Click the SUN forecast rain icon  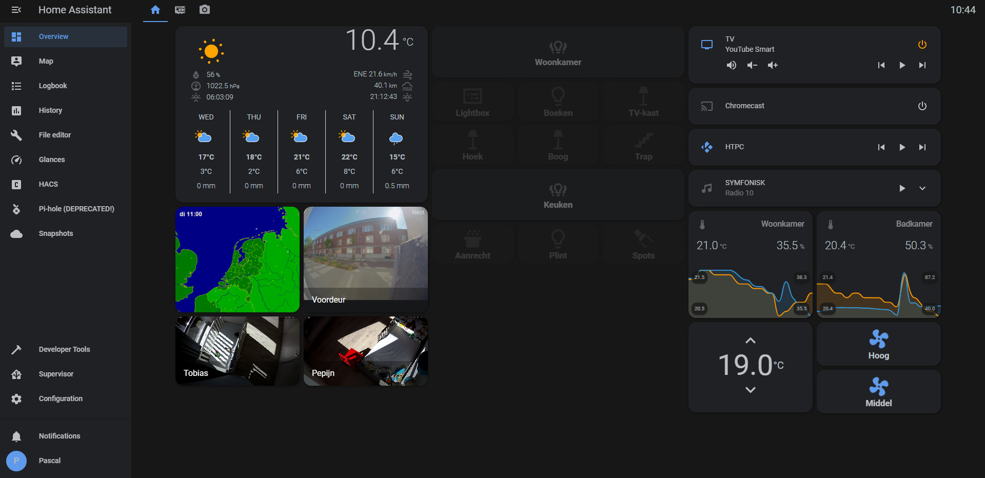[x=397, y=137]
